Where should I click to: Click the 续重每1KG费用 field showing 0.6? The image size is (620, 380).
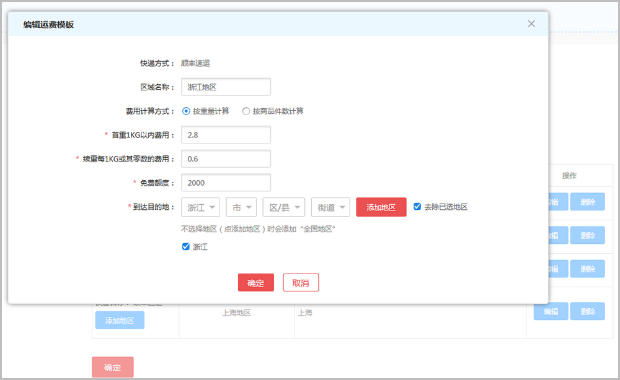tap(226, 159)
